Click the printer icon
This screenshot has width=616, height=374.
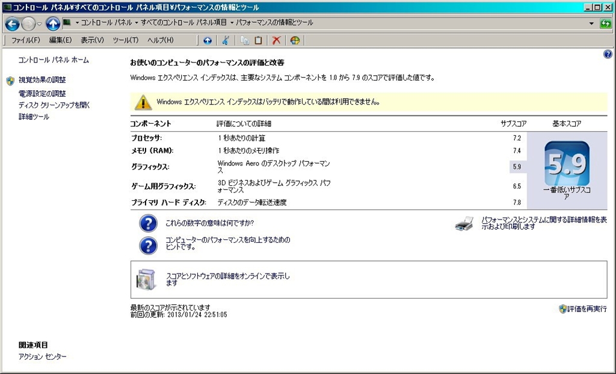[464, 224]
